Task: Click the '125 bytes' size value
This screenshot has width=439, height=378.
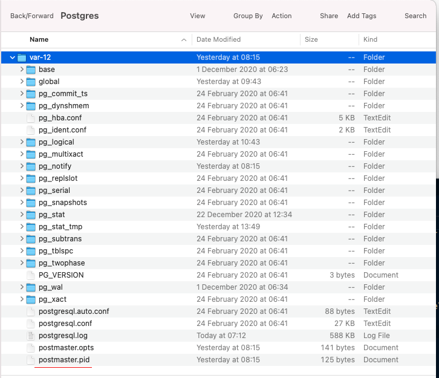Action: pos(337,360)
